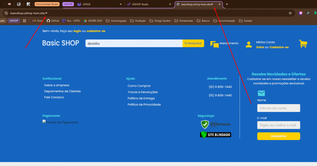Click the newsletter envelope icon

tap(261, 93)
